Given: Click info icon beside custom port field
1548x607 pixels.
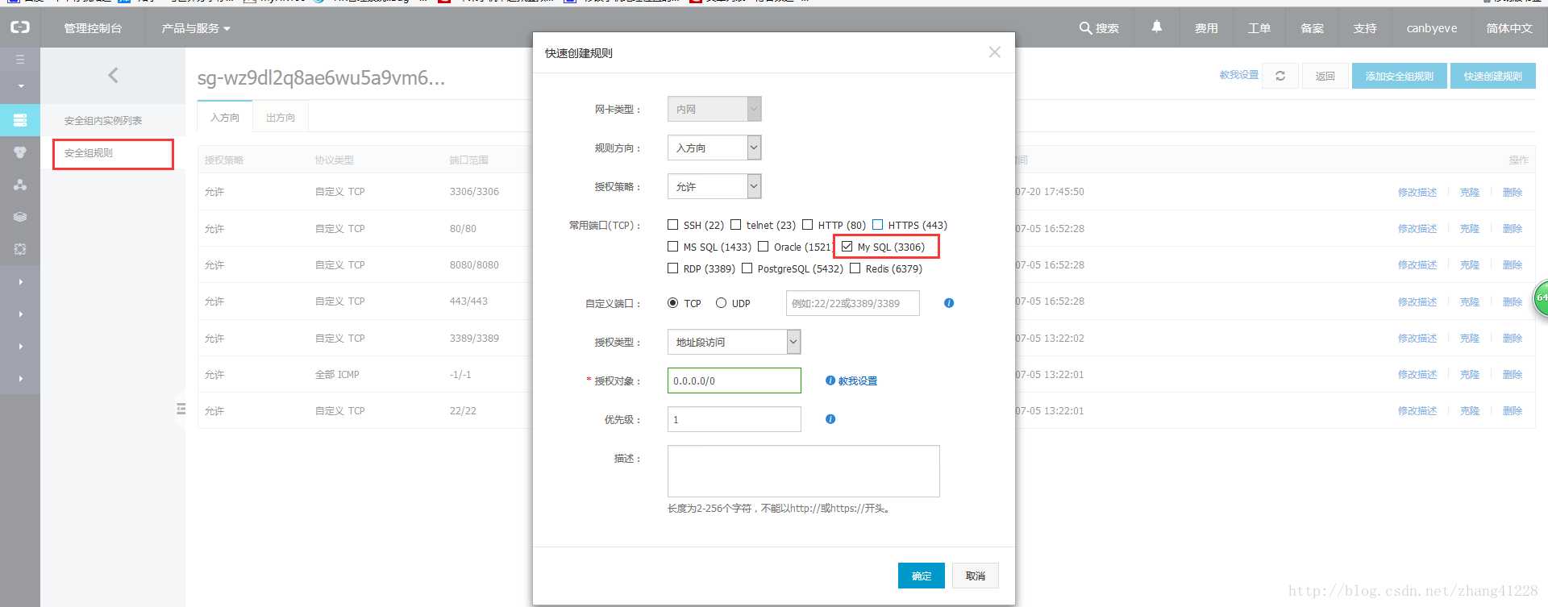Looking at the screenshot, I should click(x=949, y=303).
